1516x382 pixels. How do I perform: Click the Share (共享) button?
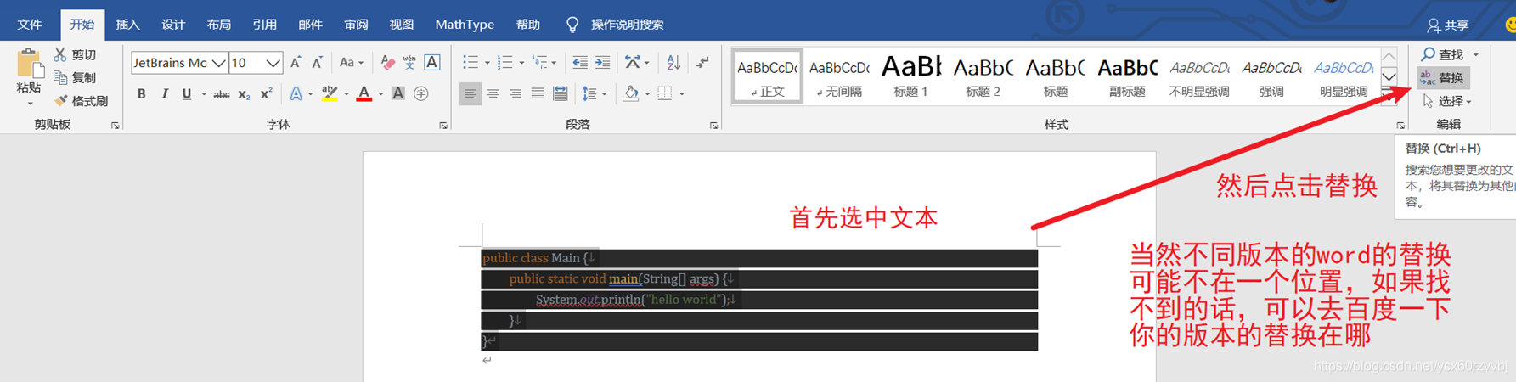pos(1448,25)
